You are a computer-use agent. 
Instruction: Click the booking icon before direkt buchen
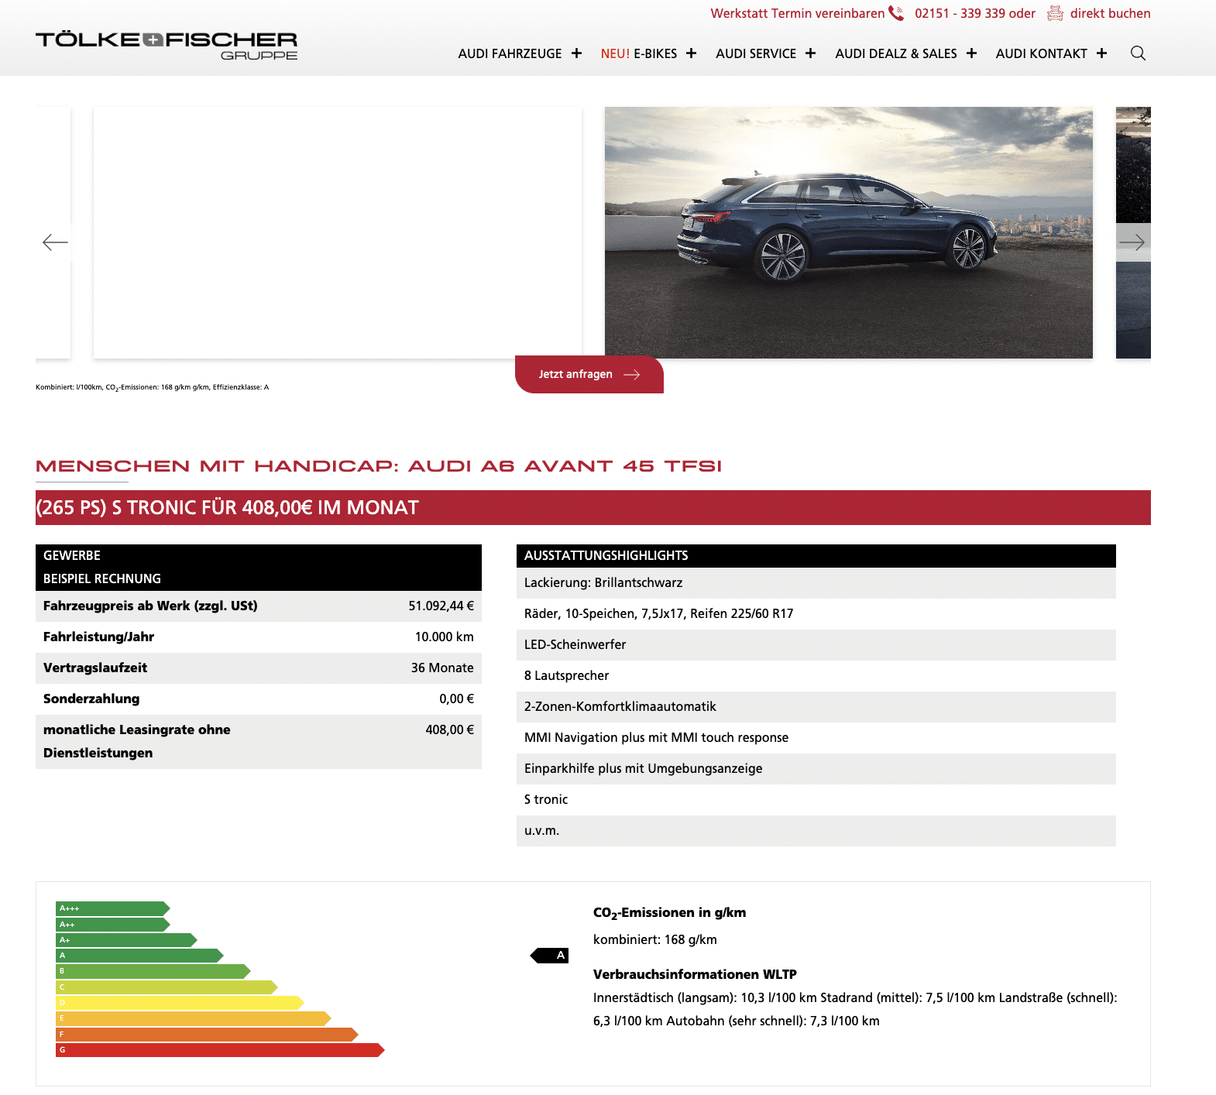tap(1055, 13)
